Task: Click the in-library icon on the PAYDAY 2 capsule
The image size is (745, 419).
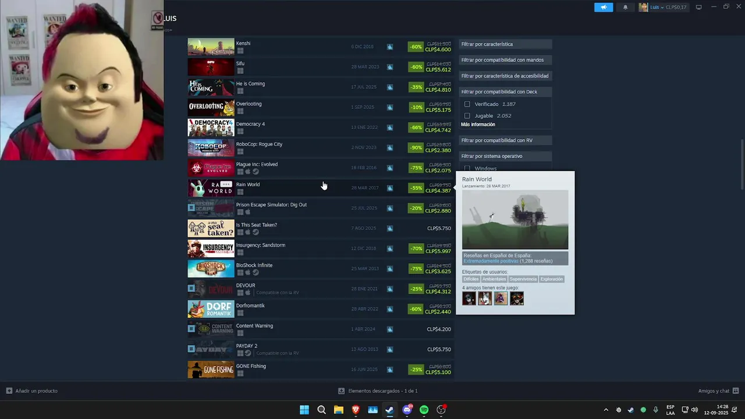Action: coord(191,349)
